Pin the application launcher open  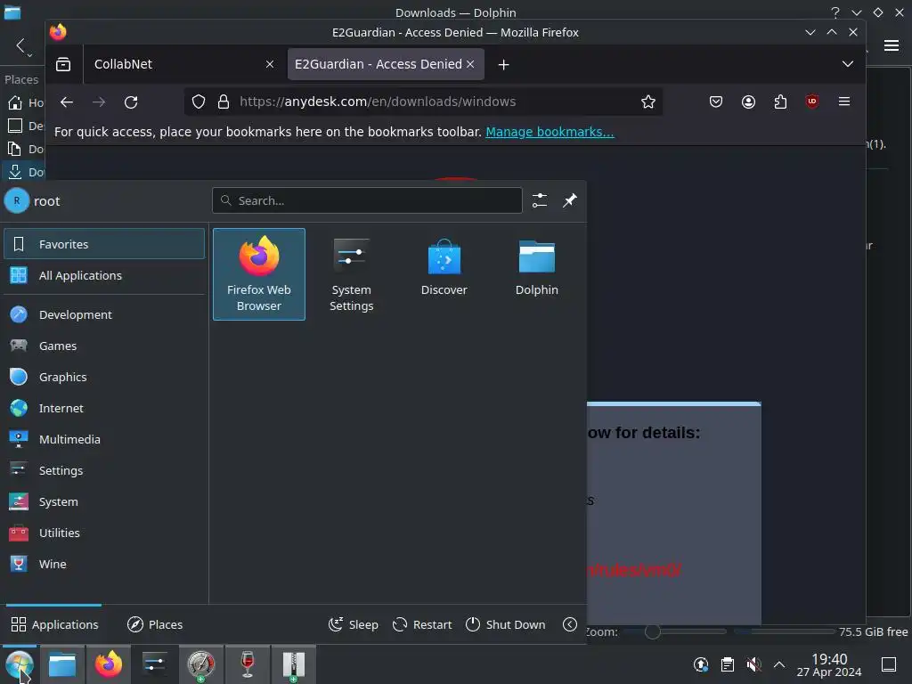[x=569, y=200]
